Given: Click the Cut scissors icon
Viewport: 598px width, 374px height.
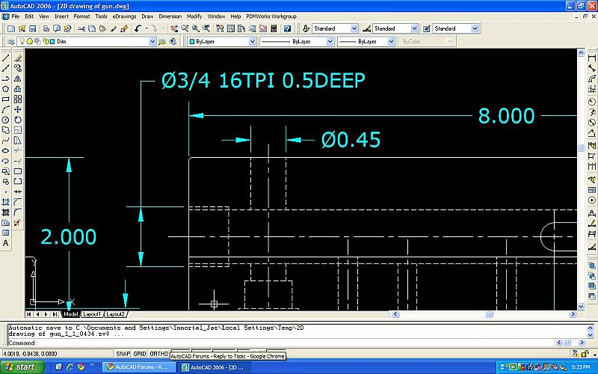Looking at the screenshot, I should point(81,28).
